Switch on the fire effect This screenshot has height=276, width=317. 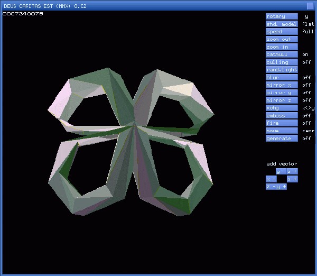point(282,123)
